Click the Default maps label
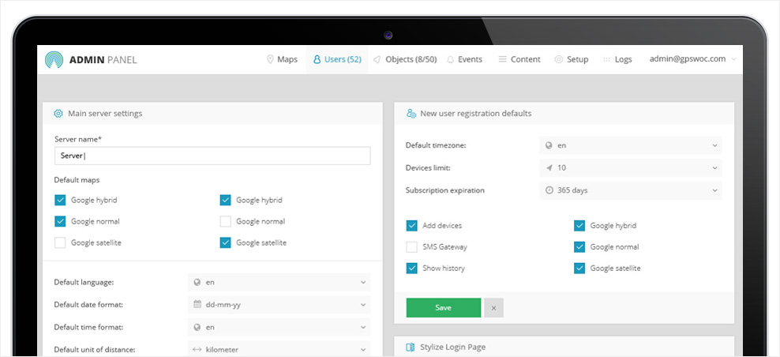The image size is (780, 357). point(77,180)
